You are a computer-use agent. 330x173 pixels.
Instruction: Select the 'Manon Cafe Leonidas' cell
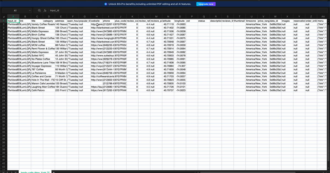43,83
